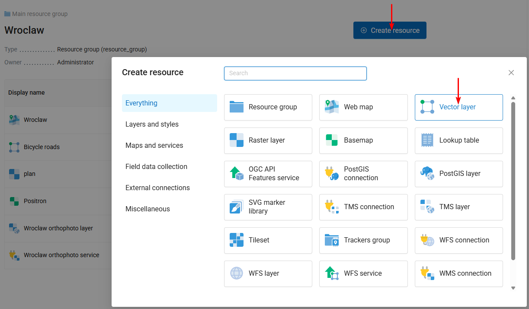Pick the SVG marker library icon

coord(237,207)
